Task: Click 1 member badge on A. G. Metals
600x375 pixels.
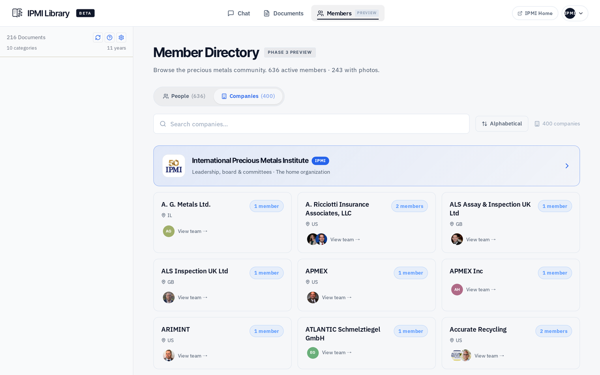Action: coord(266,206)
